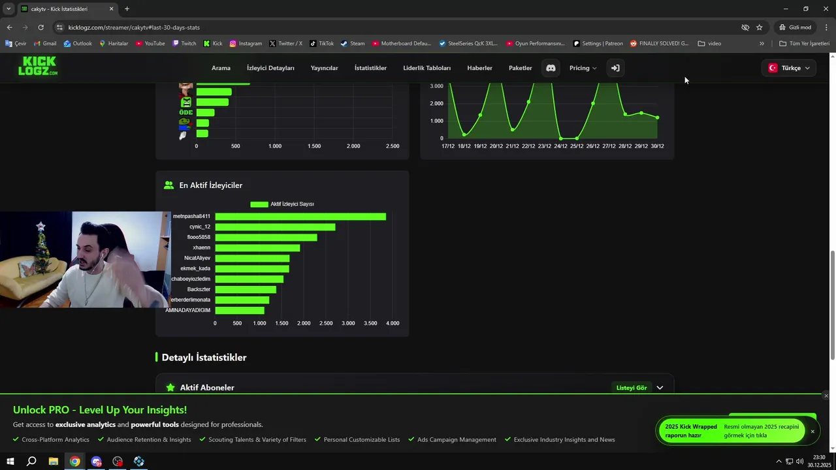836x470 pixels.
Task: Open Chrome from the Windows taskbar
Action: point(75,462)
